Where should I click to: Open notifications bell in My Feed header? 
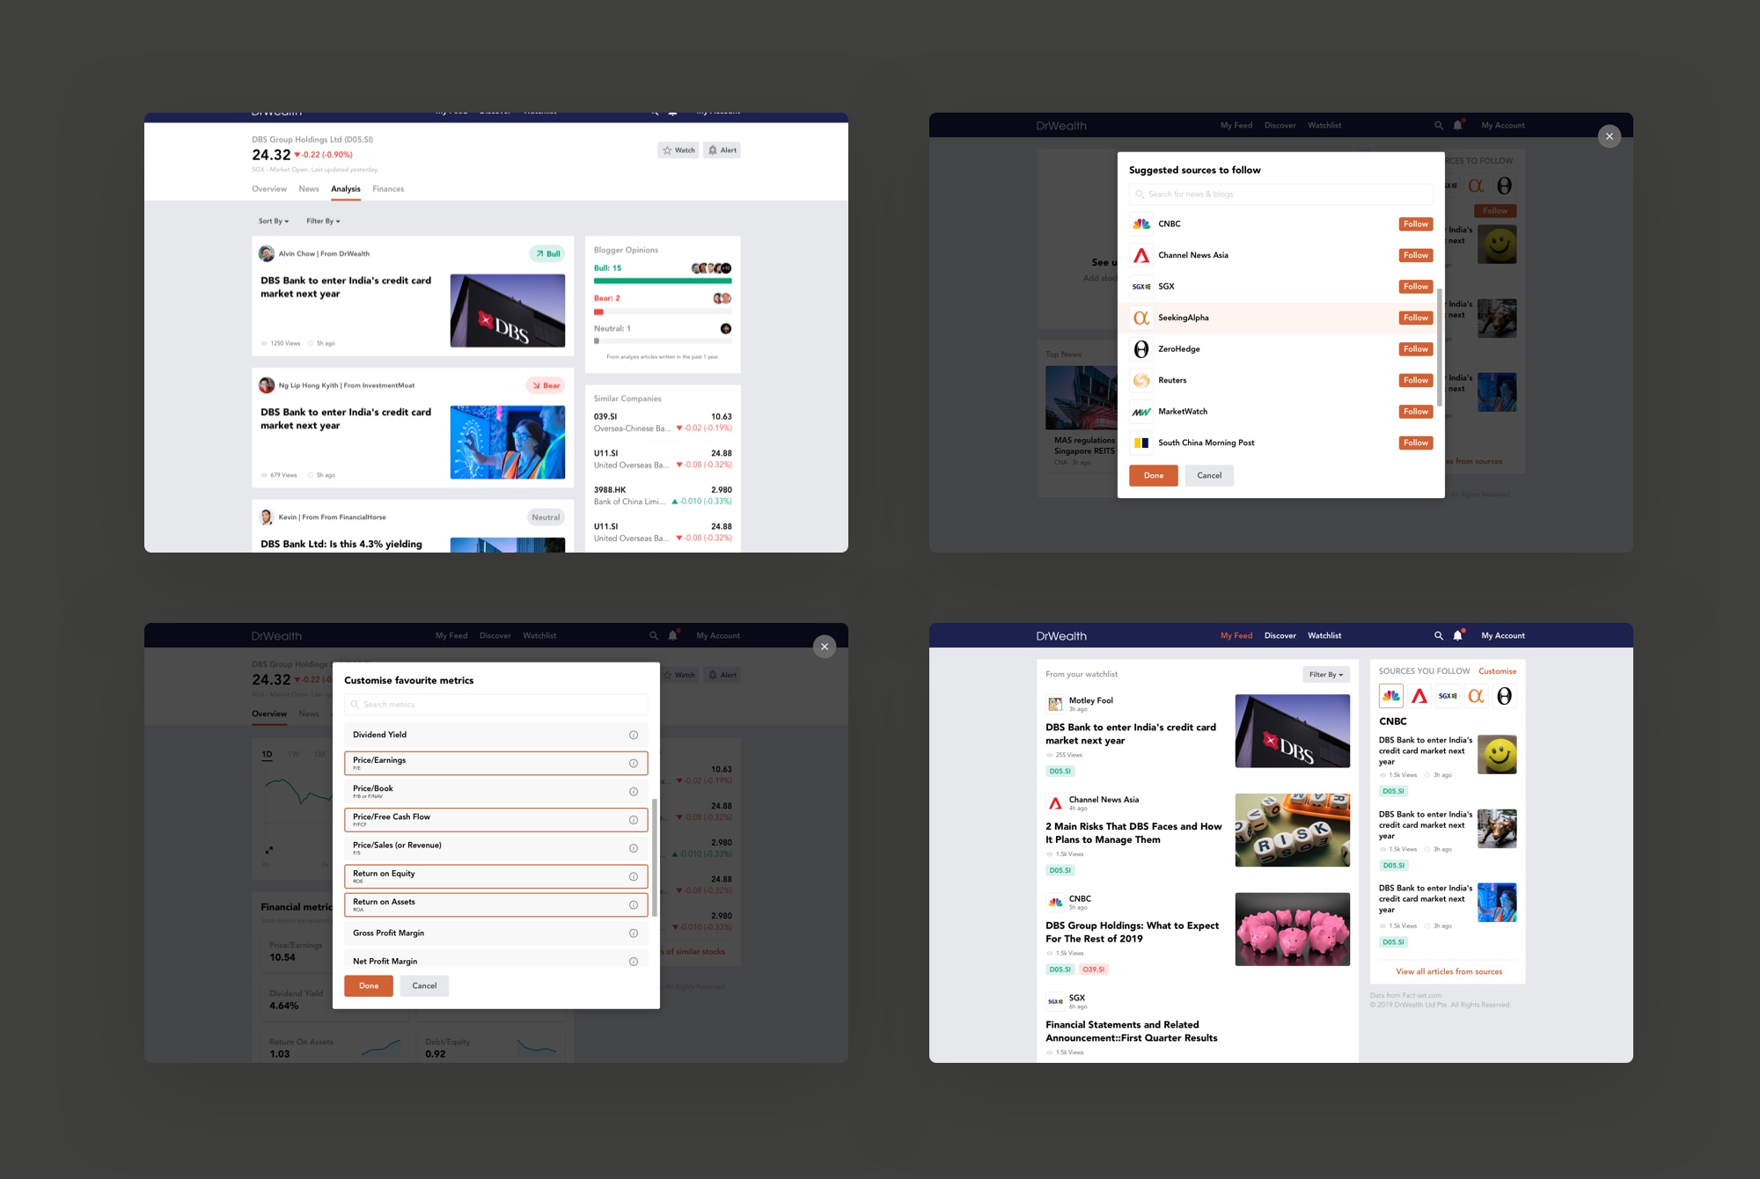[1457, 635]
